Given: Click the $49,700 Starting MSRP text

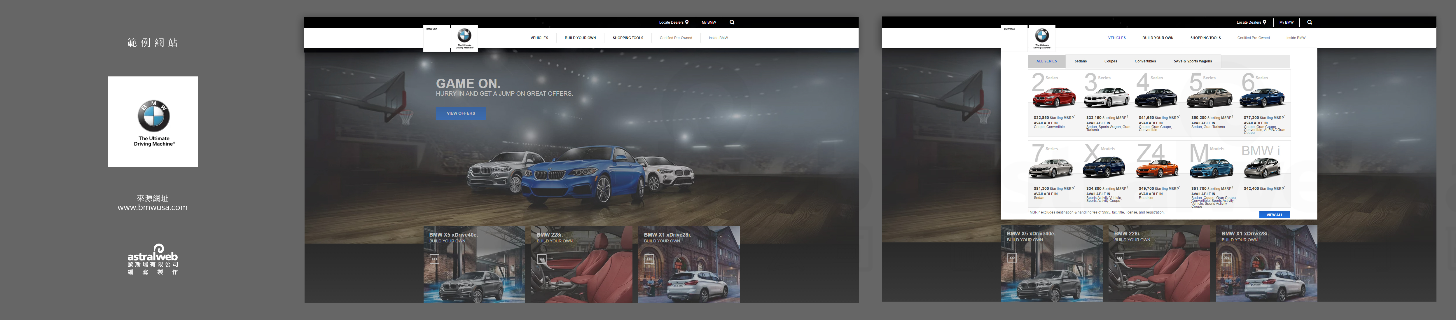Looking at the screenshot, I should (1159, 188).
